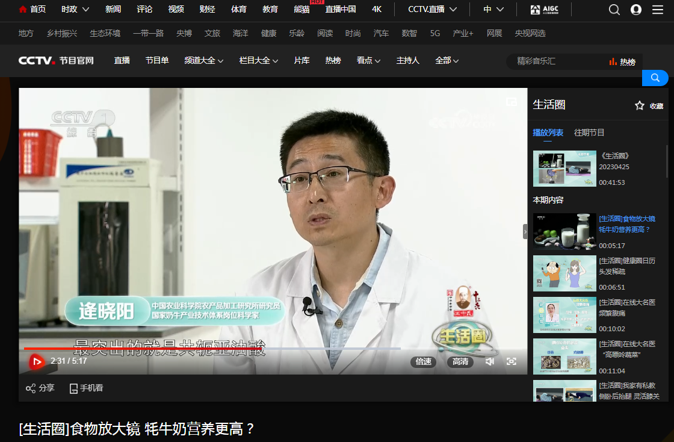
Task: Open 健康圈日历 头发稀疏 clip thumbnail
Action: [x=564, y=273]
